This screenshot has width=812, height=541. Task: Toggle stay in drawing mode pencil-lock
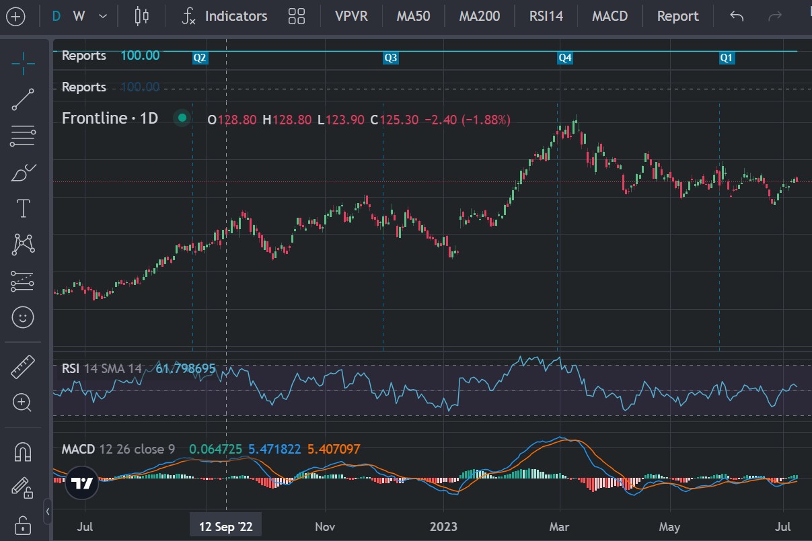click(x=24, y=488)
